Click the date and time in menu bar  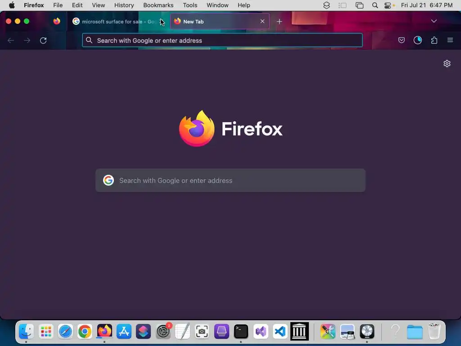pos(427,5)
